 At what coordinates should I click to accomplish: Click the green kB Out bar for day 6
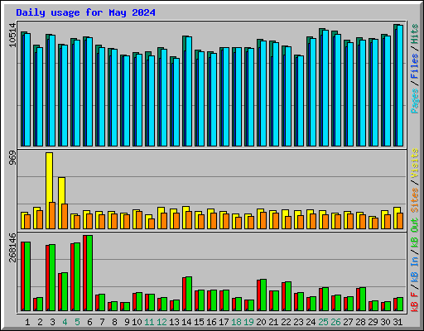[x=89, y=273]
